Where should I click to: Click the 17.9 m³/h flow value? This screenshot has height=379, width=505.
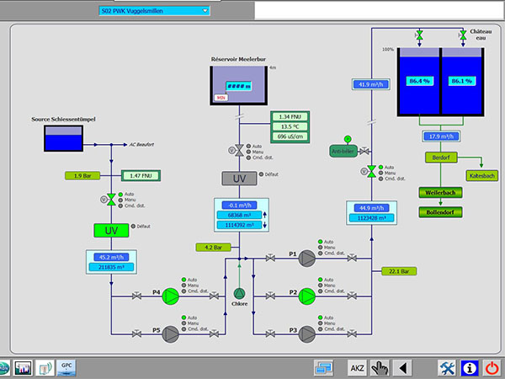(441, 136)
